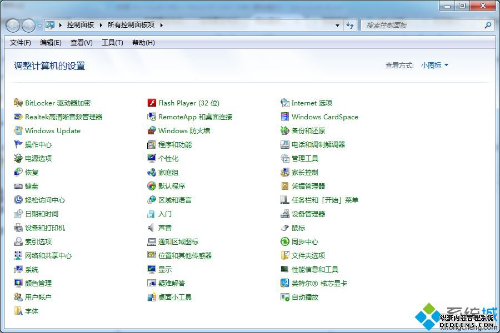
Task: Click the 鼠标 text entry
Action: 298,228
